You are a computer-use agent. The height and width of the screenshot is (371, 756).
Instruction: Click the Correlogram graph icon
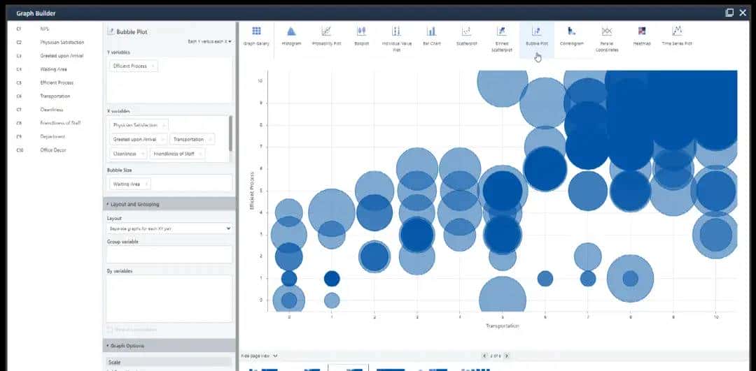coord(571,35)
